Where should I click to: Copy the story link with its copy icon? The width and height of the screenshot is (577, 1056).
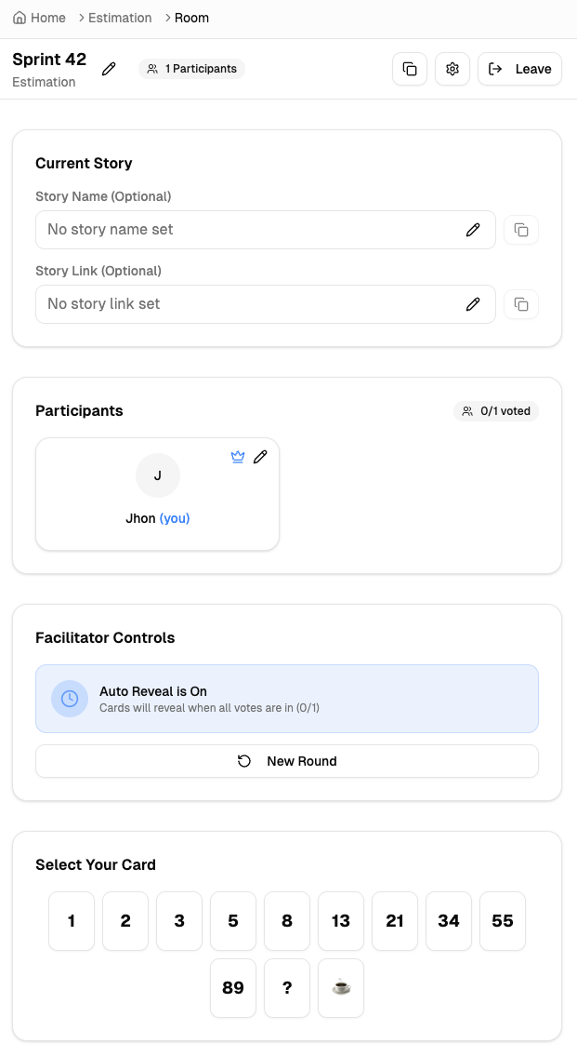(521, 304)
